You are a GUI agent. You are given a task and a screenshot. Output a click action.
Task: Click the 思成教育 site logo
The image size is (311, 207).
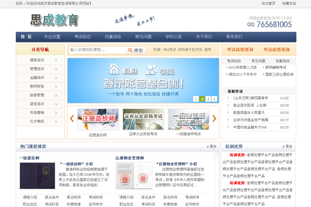click(x=55, y=20)
